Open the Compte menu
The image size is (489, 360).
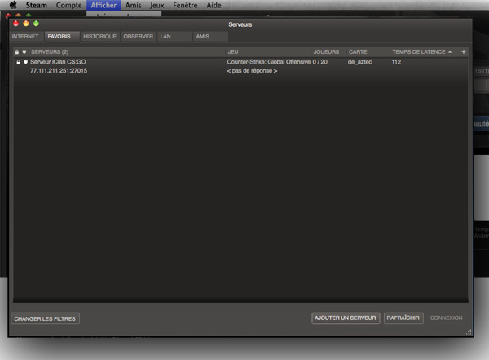click(x=68, y=6)
